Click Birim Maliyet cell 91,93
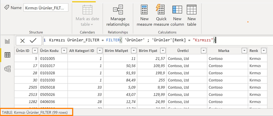The image size is (273, 116). (x=120, y=73)
